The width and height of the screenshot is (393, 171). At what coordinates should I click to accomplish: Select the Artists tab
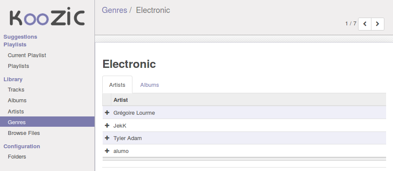(117, 85)
